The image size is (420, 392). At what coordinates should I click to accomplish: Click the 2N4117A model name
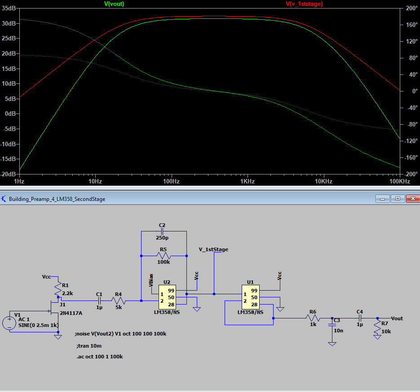(x=71, y=313)
